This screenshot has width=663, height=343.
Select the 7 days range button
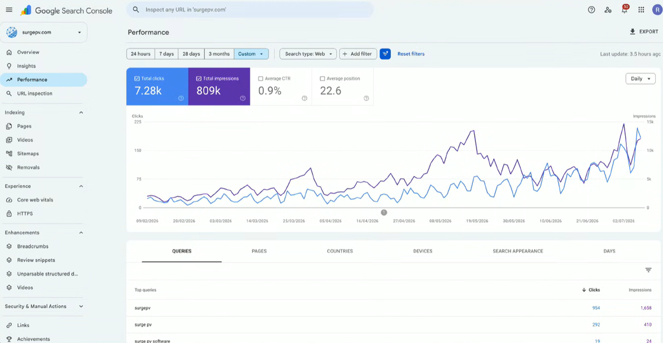pyautogui.click(x=166, y=54)
